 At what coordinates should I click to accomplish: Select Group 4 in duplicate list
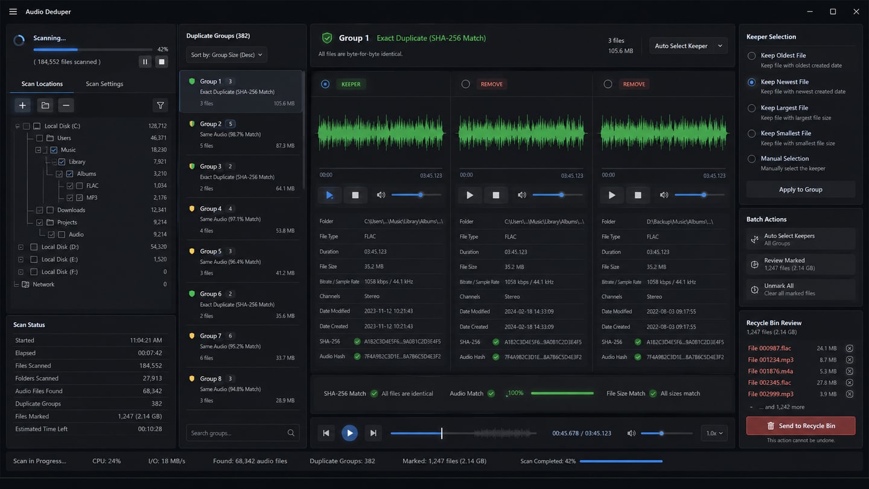241,219
